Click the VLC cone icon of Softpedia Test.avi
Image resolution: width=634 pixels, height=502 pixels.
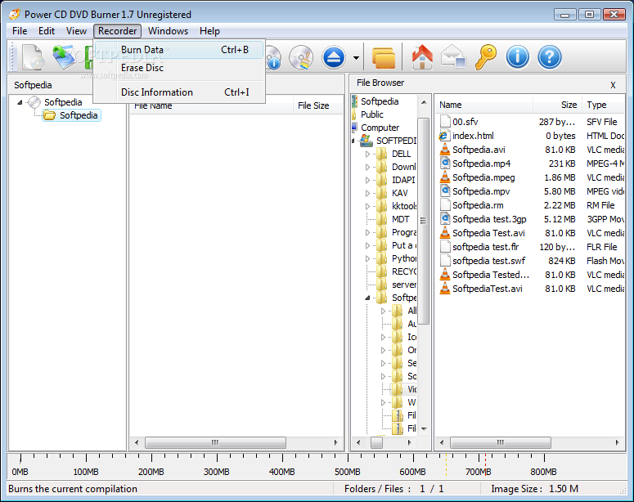coord(445,233)
